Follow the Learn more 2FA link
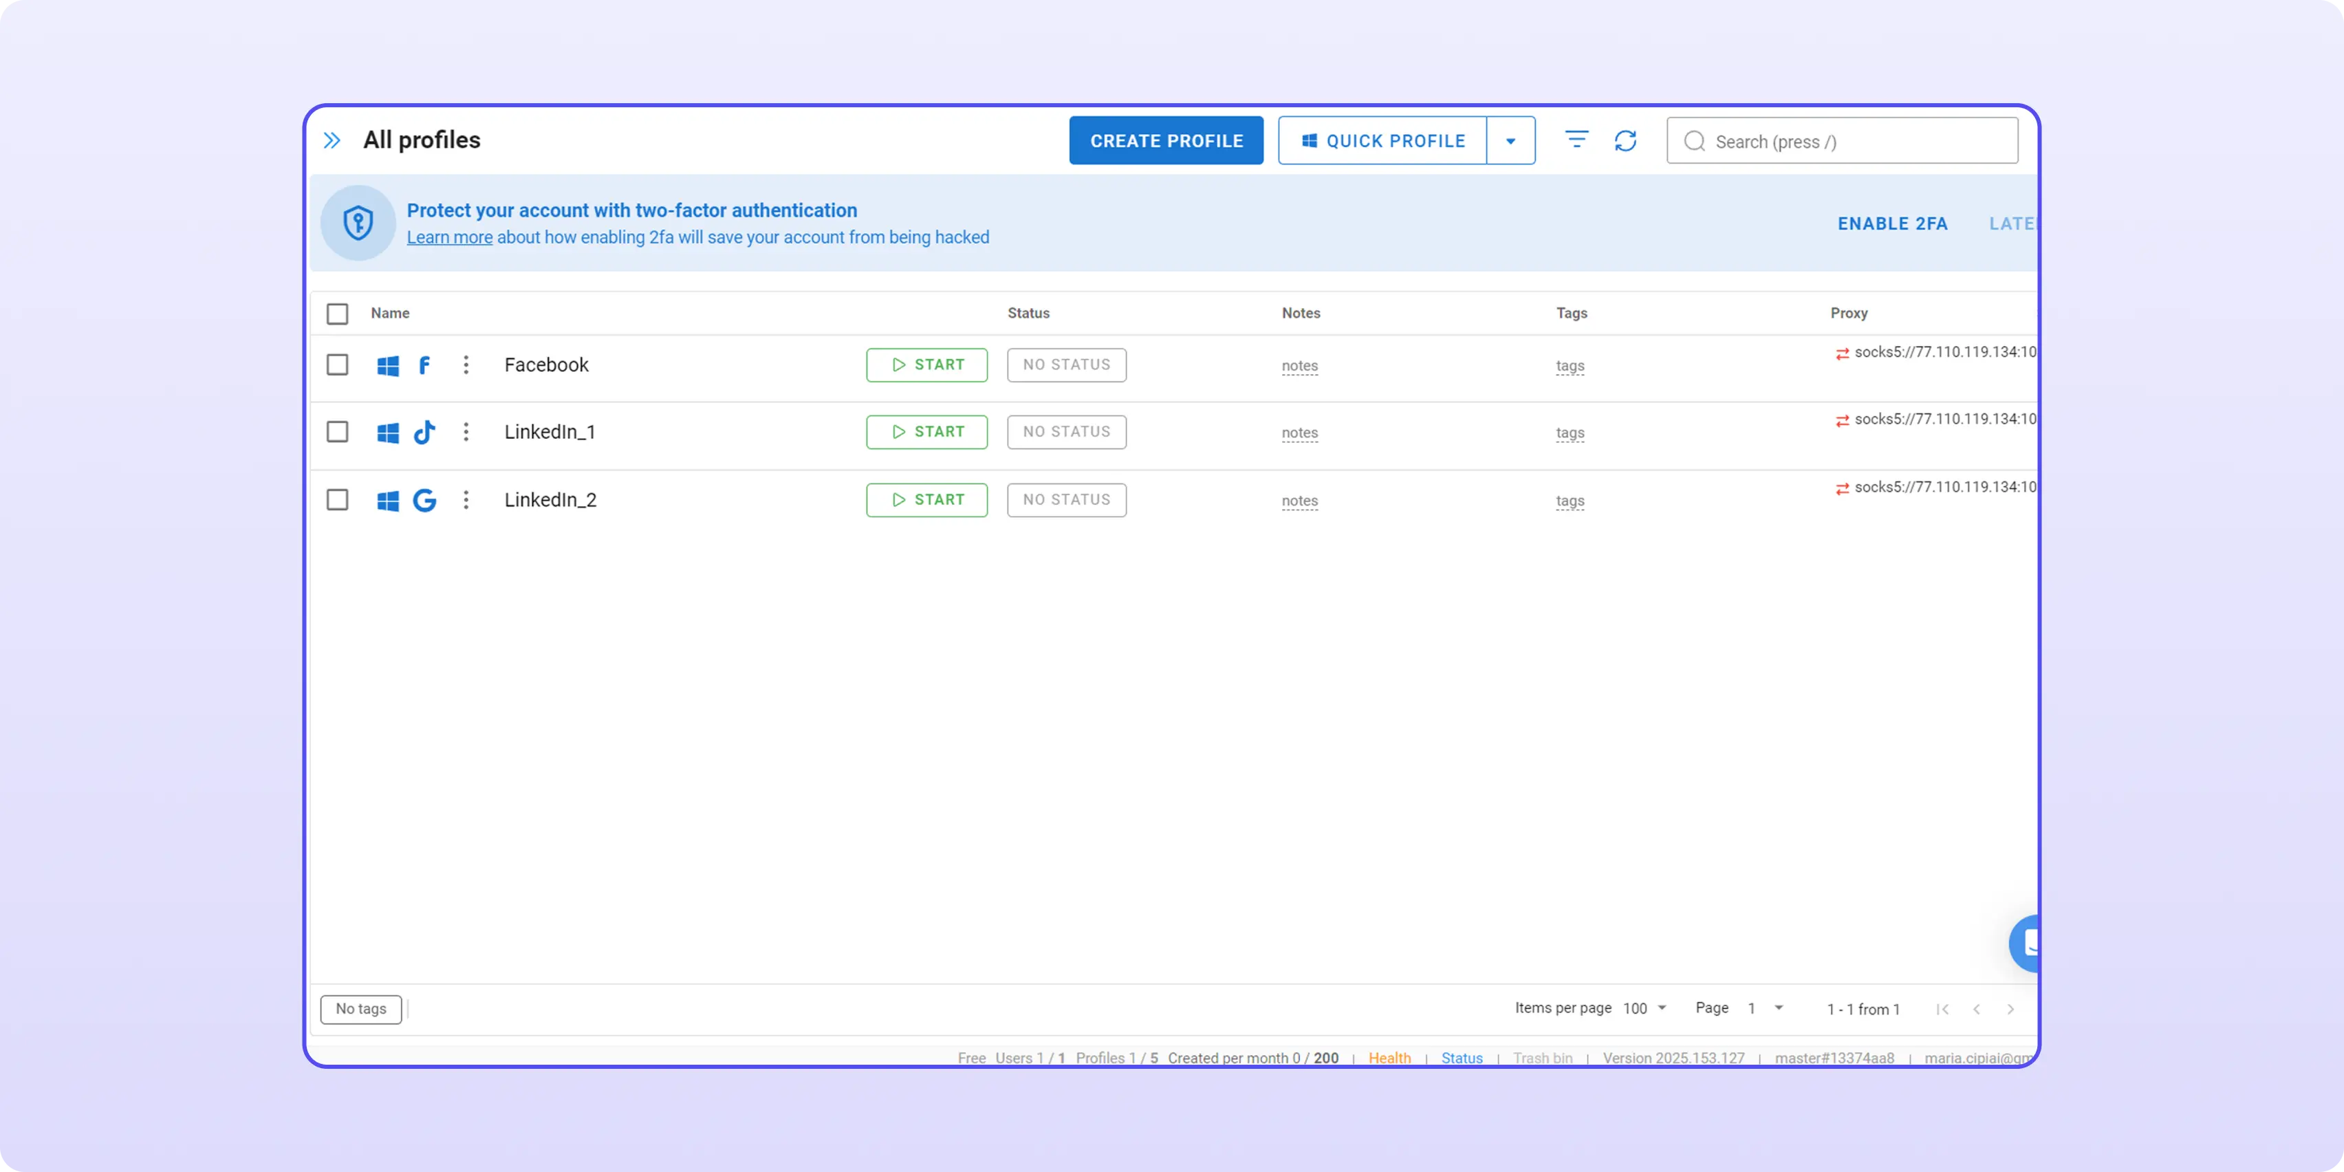Image resolution: width=2344 pixels, height=1172 pixels. coord(450,237)
